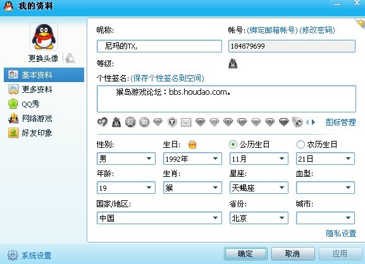Show previous badge icons with left arrow

[x=307, y=122]
